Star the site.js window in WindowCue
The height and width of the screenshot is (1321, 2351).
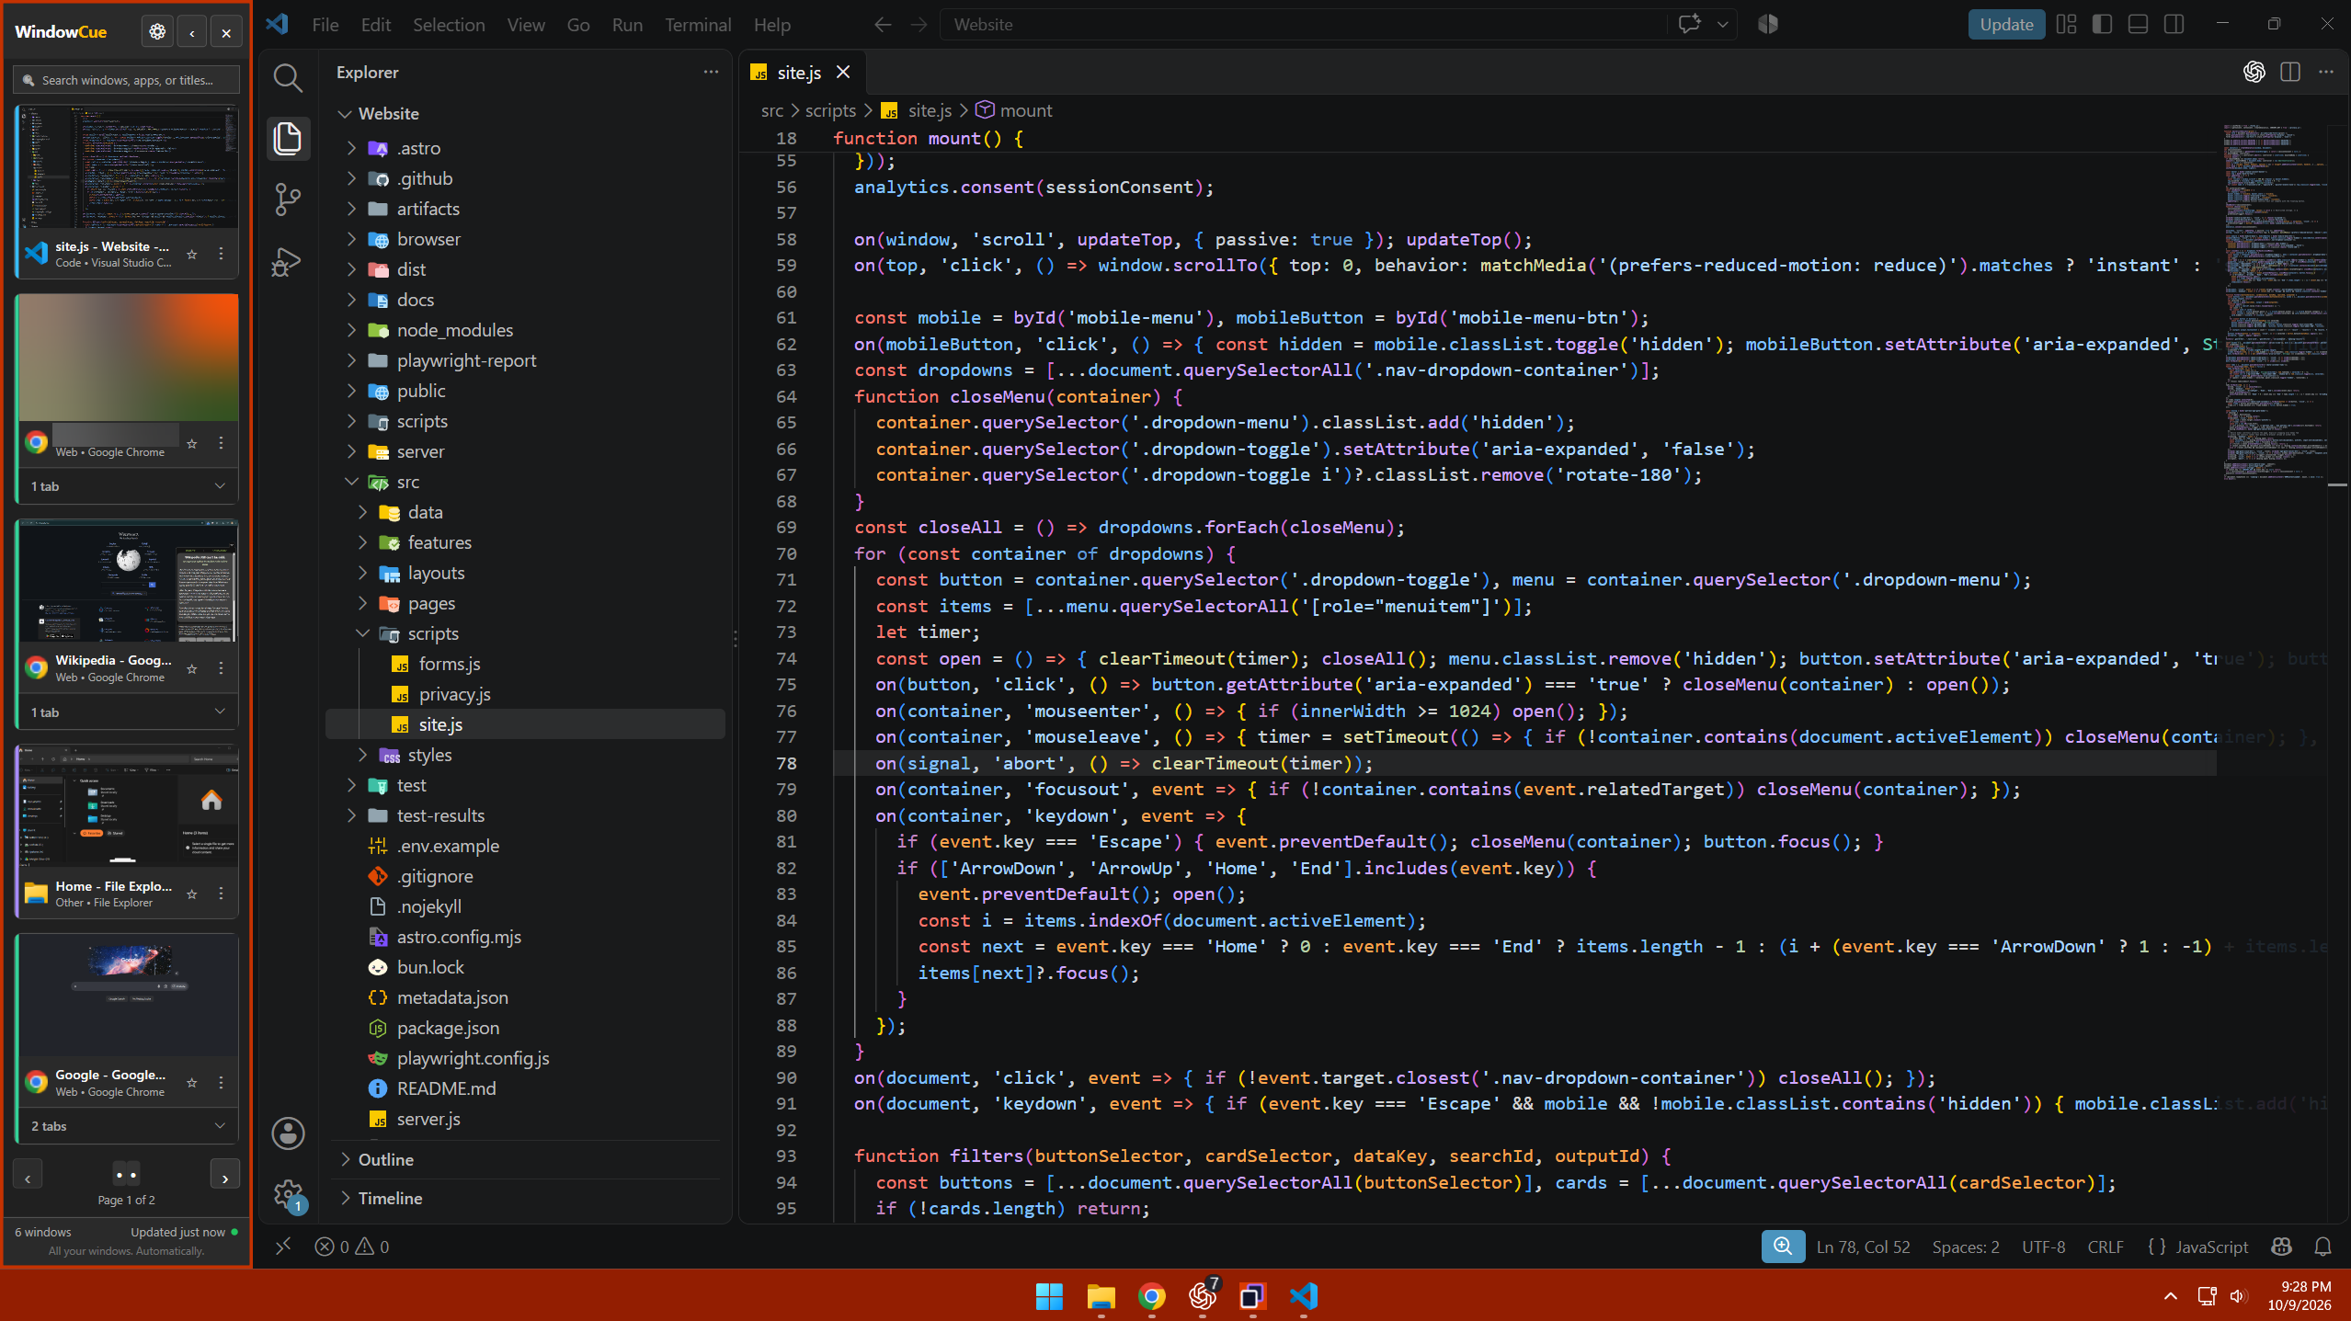coord(192,255)
